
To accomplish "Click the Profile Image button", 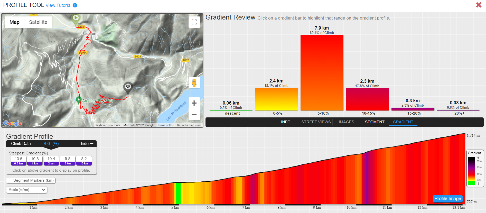I will click(x=448, y=199).
